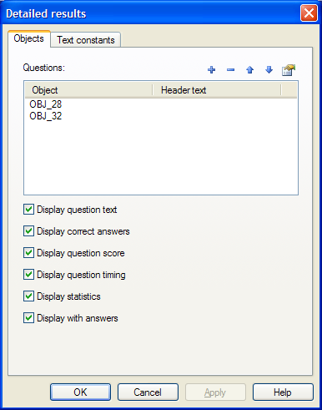Disable Display question score option
The height and width of the screenshot is (410, 322).
pyautogui.click(x=28, y=253)
